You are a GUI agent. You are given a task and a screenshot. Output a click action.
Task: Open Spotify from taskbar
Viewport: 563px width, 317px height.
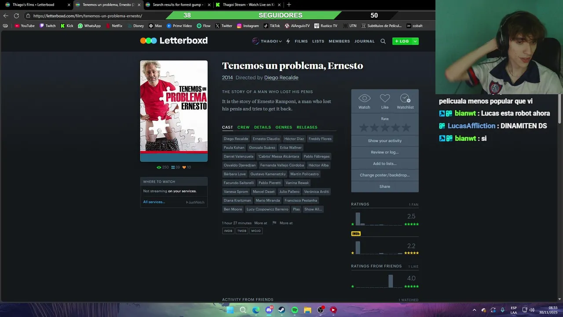[295, 310]
